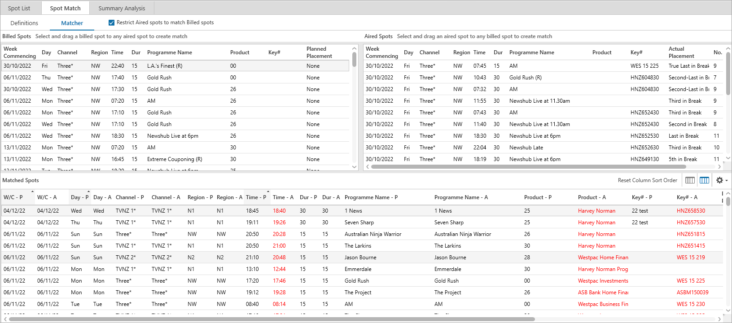Sort Matched Spots by Time - P column
The width and height of the screenshot is (732, 323).
tap(256, 197)
